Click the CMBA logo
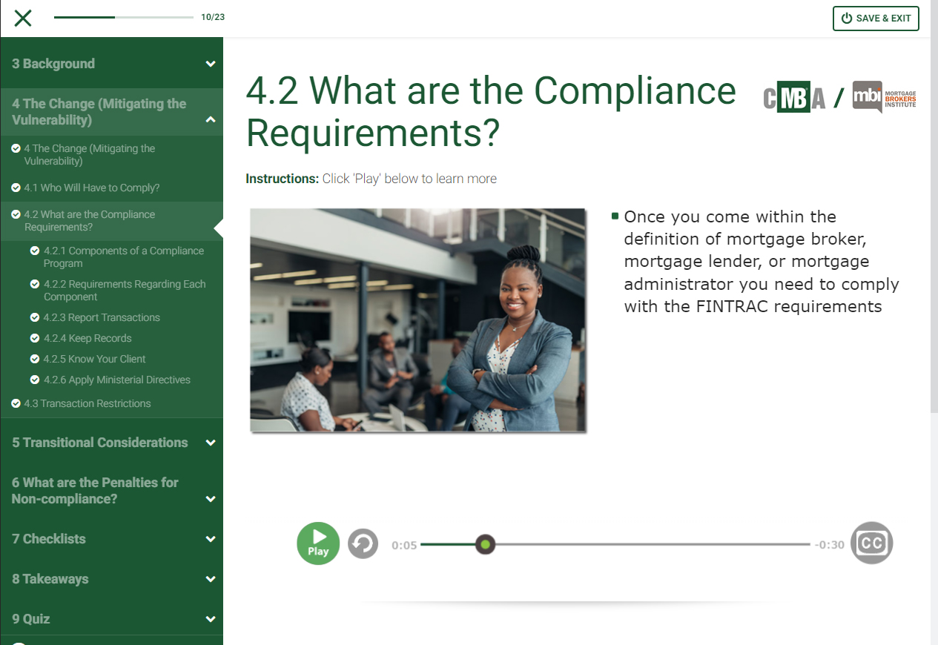The height and width of the screenshot is (645, 938). (794, 98)
